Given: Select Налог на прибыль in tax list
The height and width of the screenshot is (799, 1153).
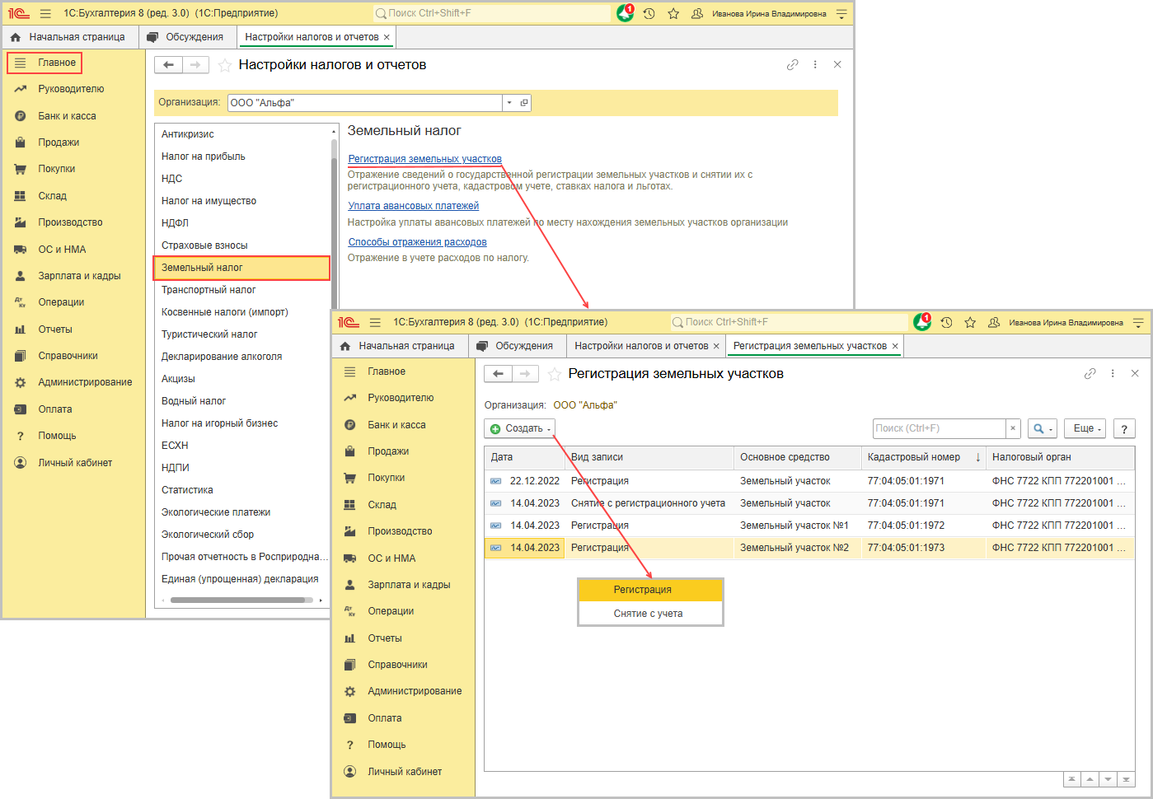Looking at the screenshot, I should [241, 157].
